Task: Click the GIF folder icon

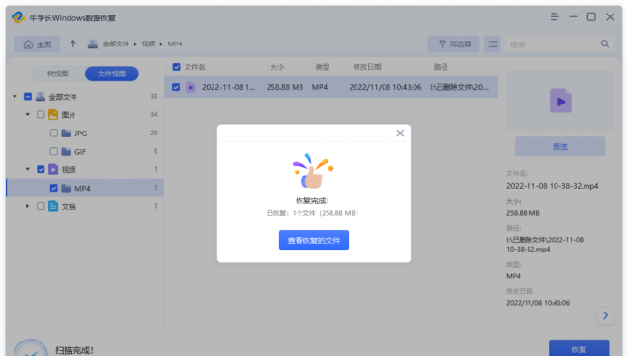Action: [66, 152]
